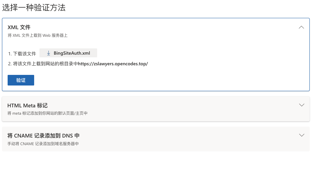This screenshot has width=315, height=169.
Task: Click the zslawyers.opencodes.top URL text
Action: [x=113, y=64]
